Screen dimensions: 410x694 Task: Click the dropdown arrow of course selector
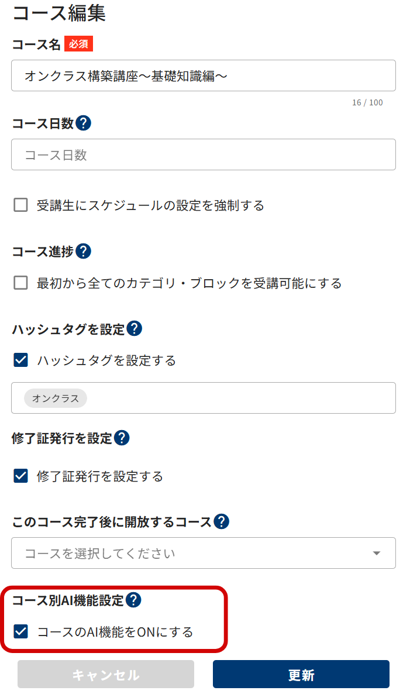click(377, 553)
